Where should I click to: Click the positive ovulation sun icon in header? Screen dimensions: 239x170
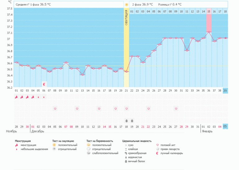click(x=126, y=5)
